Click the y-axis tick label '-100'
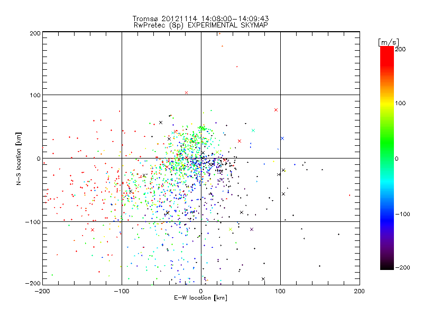This screenshot has width=423, height=317. tap(33, 222)
